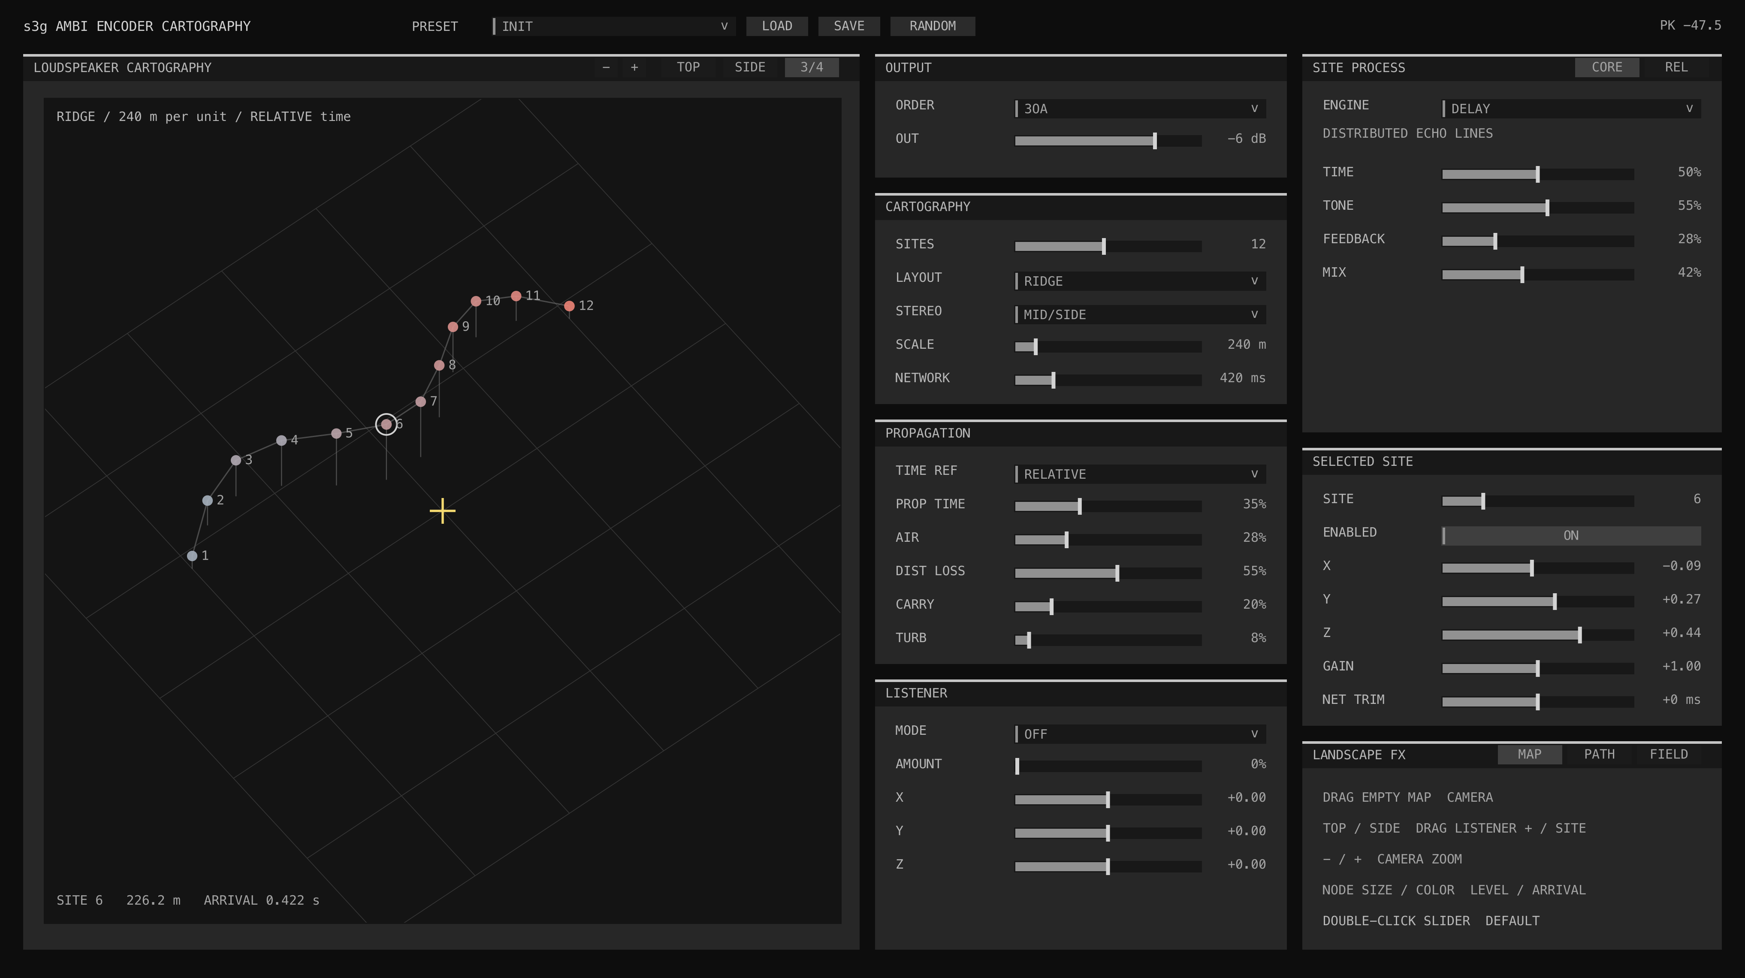Select site node 8 on the map
The height and width of the screenshot is (978, 1745).
coord(439,366)
